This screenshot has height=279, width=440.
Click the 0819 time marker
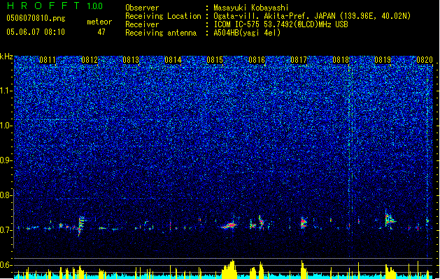[383, 60]
